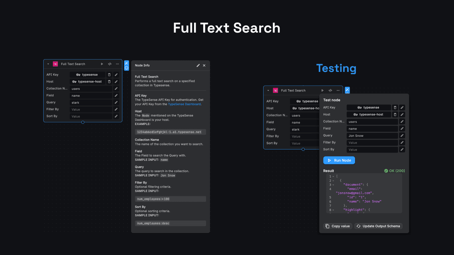Click the Sort By Value input in left node
The width and height of the screenshot is (454, 255).
click(91, 116)
